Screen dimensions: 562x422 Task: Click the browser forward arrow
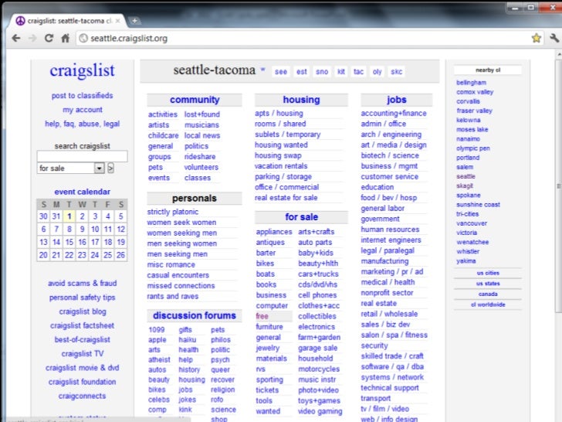click(32, 38)
